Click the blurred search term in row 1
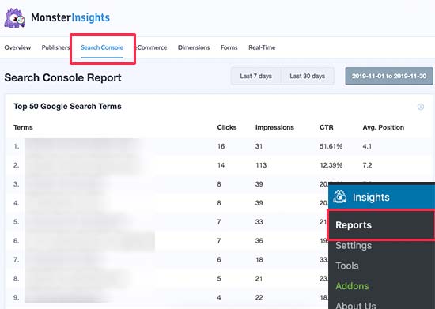This screenshot has width=435, height=309. [83, 146]
